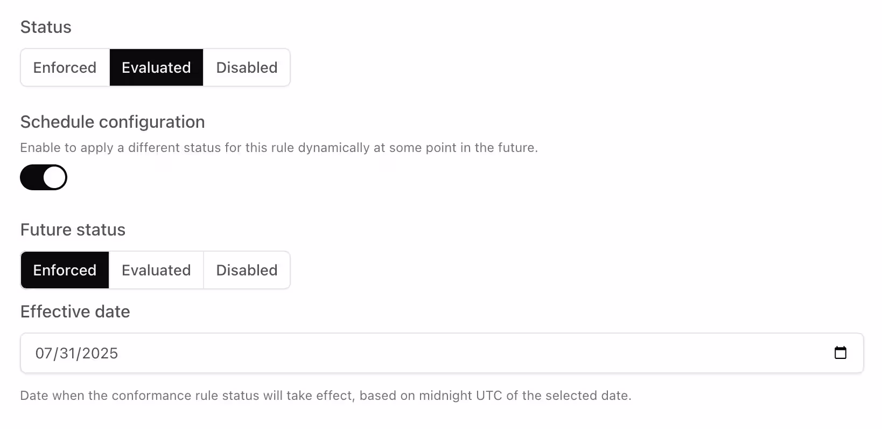
Task: Click the Effective date input field
Action: tap(377, 353)
